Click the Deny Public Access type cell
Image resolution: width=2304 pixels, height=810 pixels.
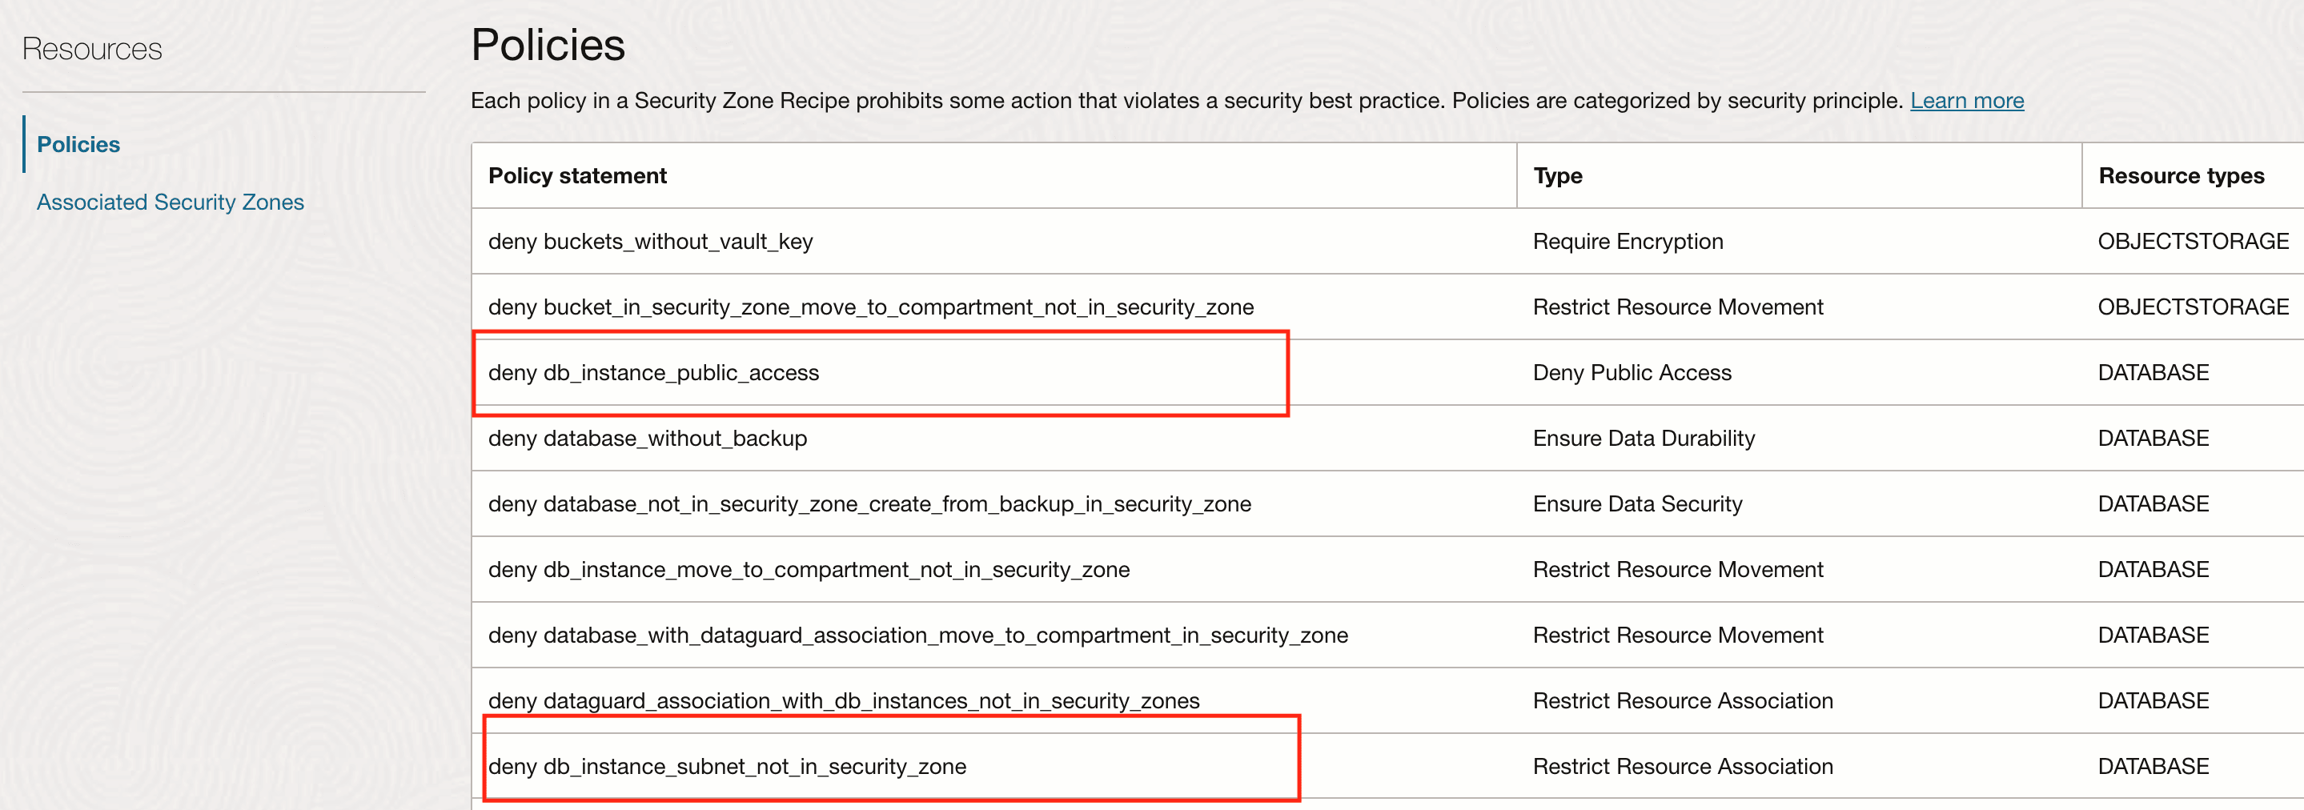tap(1632, 373)
